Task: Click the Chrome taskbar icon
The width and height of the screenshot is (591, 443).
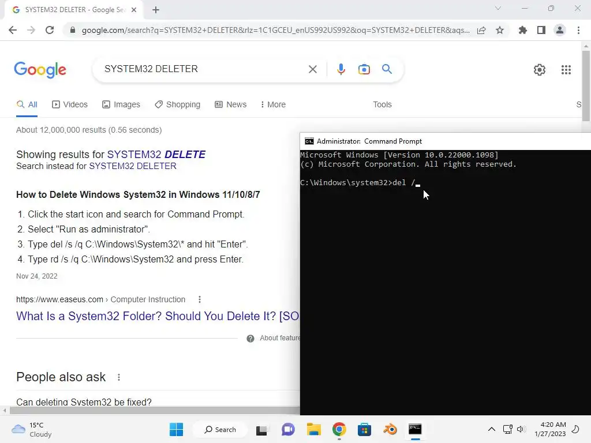Action: (x=339, y=429)
